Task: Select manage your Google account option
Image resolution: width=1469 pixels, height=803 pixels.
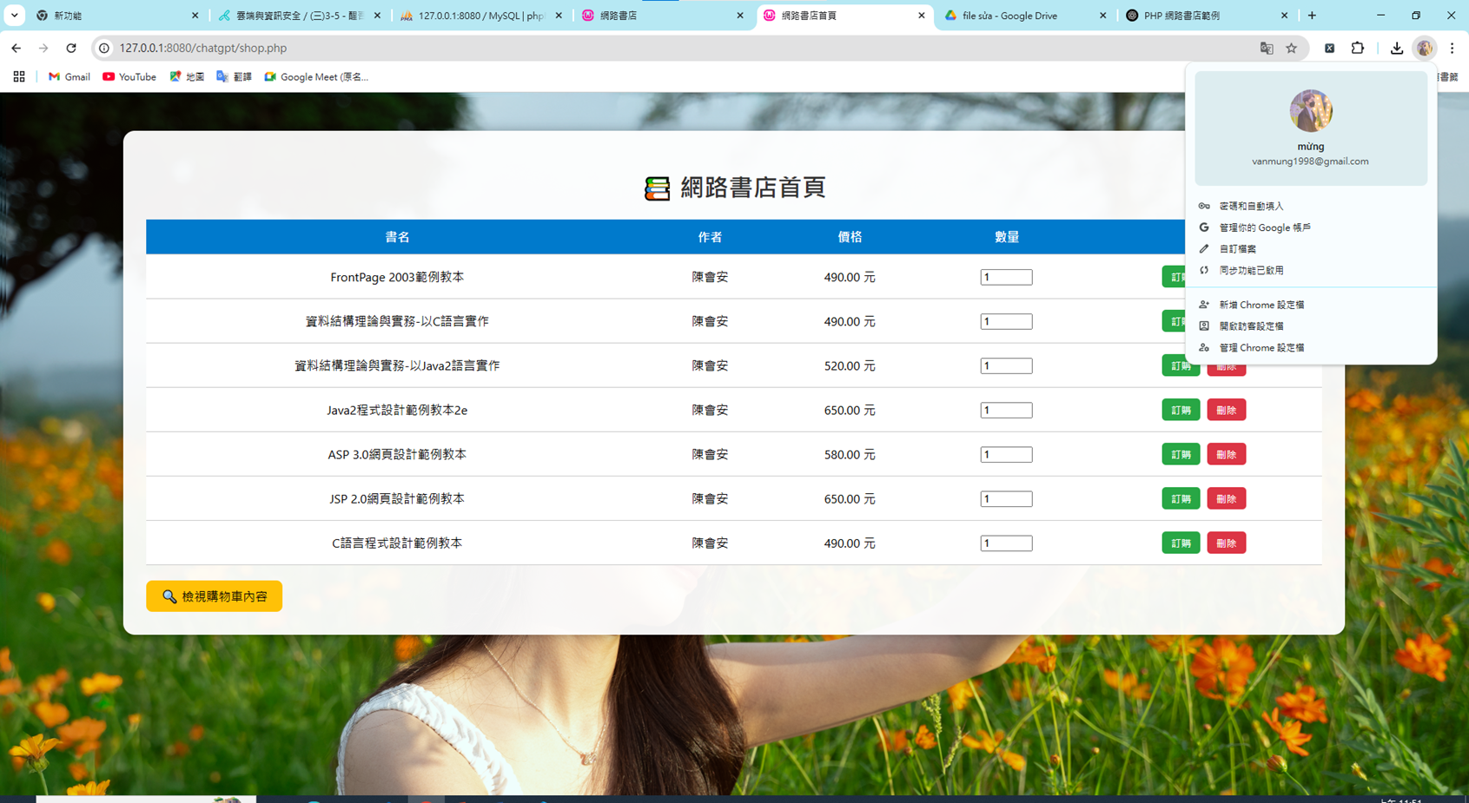Action: click(x=1264, y=227)
